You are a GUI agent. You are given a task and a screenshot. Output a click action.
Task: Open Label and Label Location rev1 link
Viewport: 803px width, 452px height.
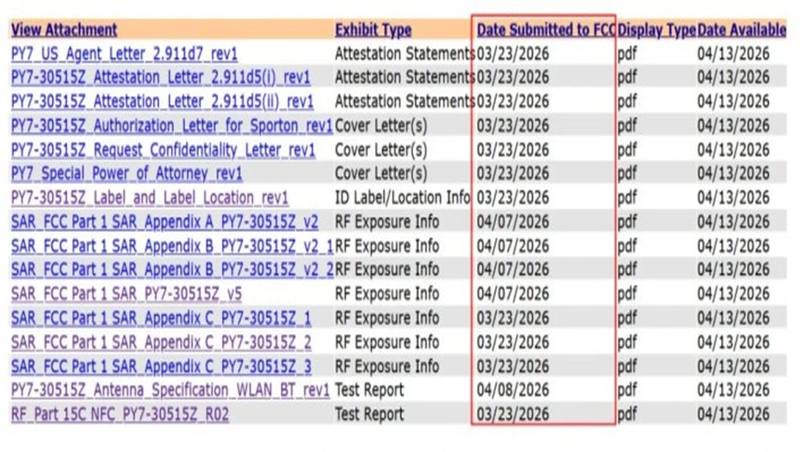point(150,198)
